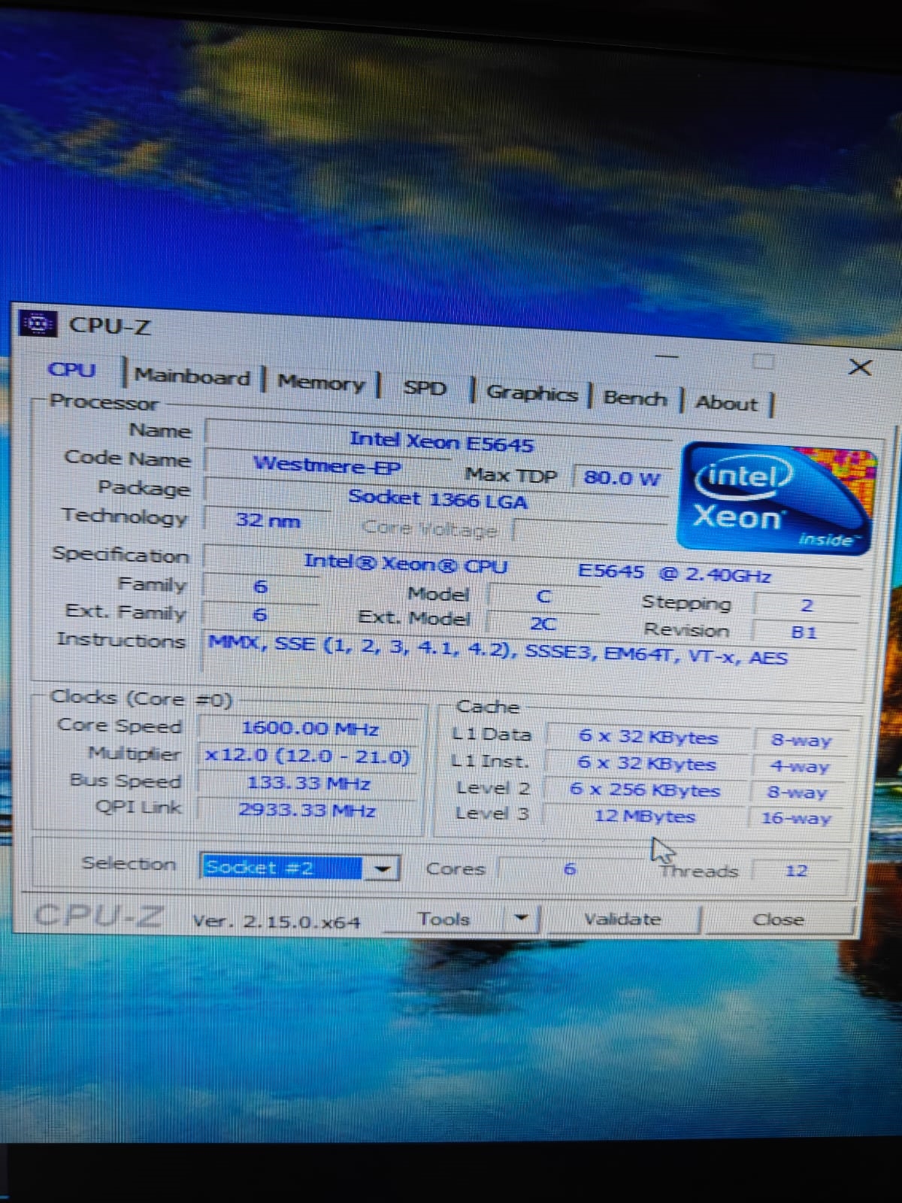Switch to the Mainboard tab

192,377
